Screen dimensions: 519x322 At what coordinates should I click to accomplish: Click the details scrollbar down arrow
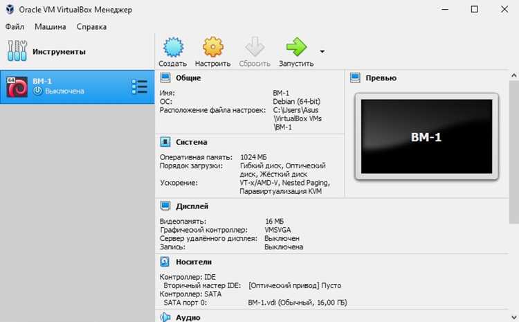pos(513,317)
